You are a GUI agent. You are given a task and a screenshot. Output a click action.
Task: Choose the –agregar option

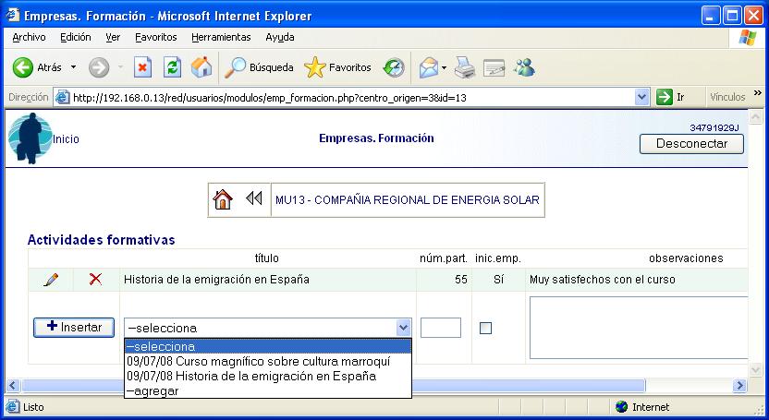coord(268,390)
